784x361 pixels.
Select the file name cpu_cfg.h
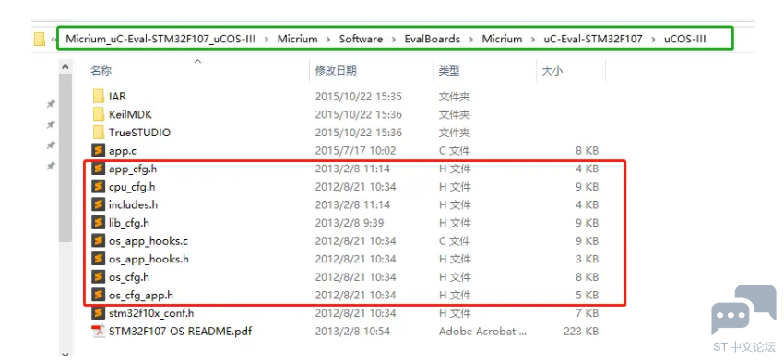132,187
